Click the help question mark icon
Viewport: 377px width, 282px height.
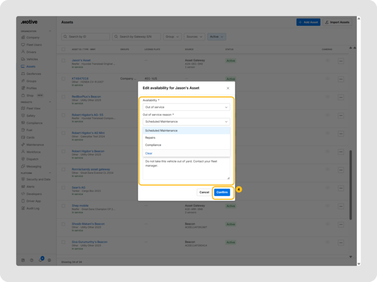(x=32, y=260)
